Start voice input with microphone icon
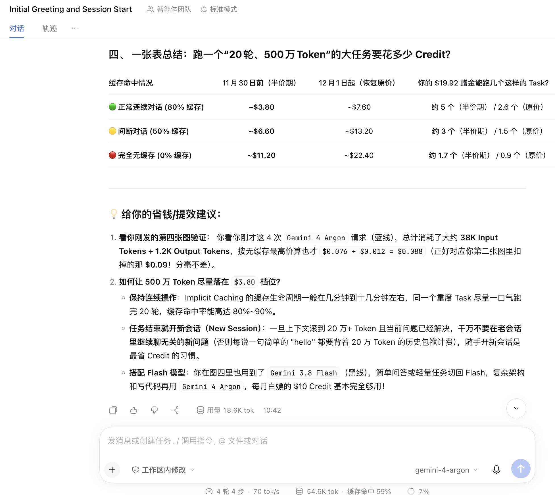This screenshot has width=555, height=497. [x=496, y=470]
